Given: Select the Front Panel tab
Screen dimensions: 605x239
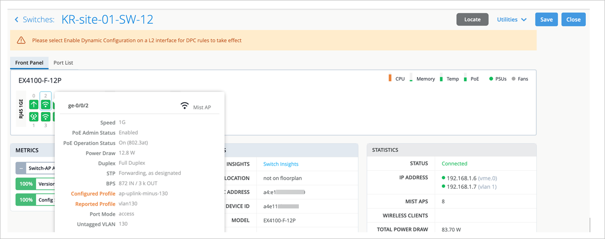Looking at the screenshot, I should (29, 63).
